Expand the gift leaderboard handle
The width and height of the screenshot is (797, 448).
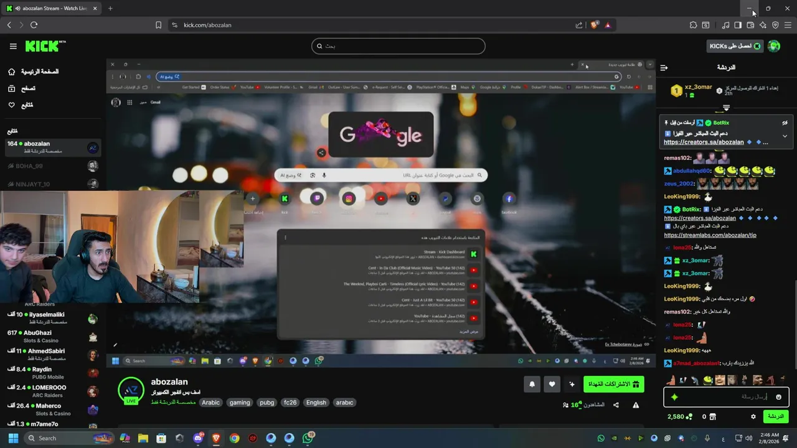pyautogui.click(x=726, y=108)
